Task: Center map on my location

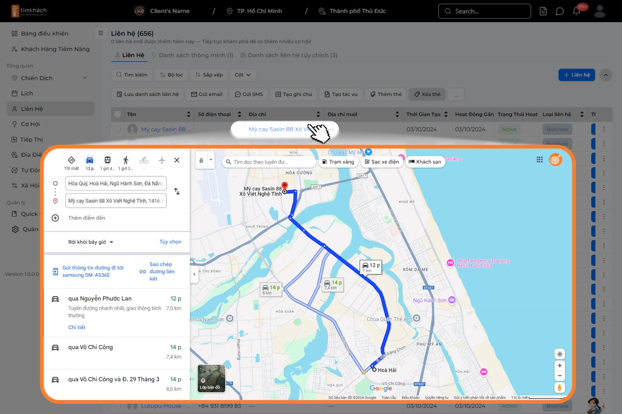Action: (x=560, y=354)
